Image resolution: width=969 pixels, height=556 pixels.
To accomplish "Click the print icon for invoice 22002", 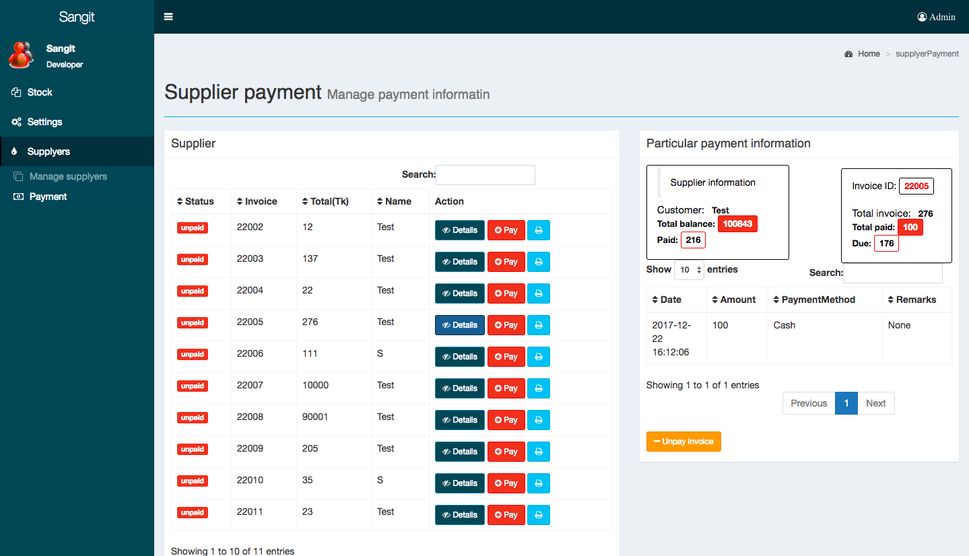I will pos(538,230).
